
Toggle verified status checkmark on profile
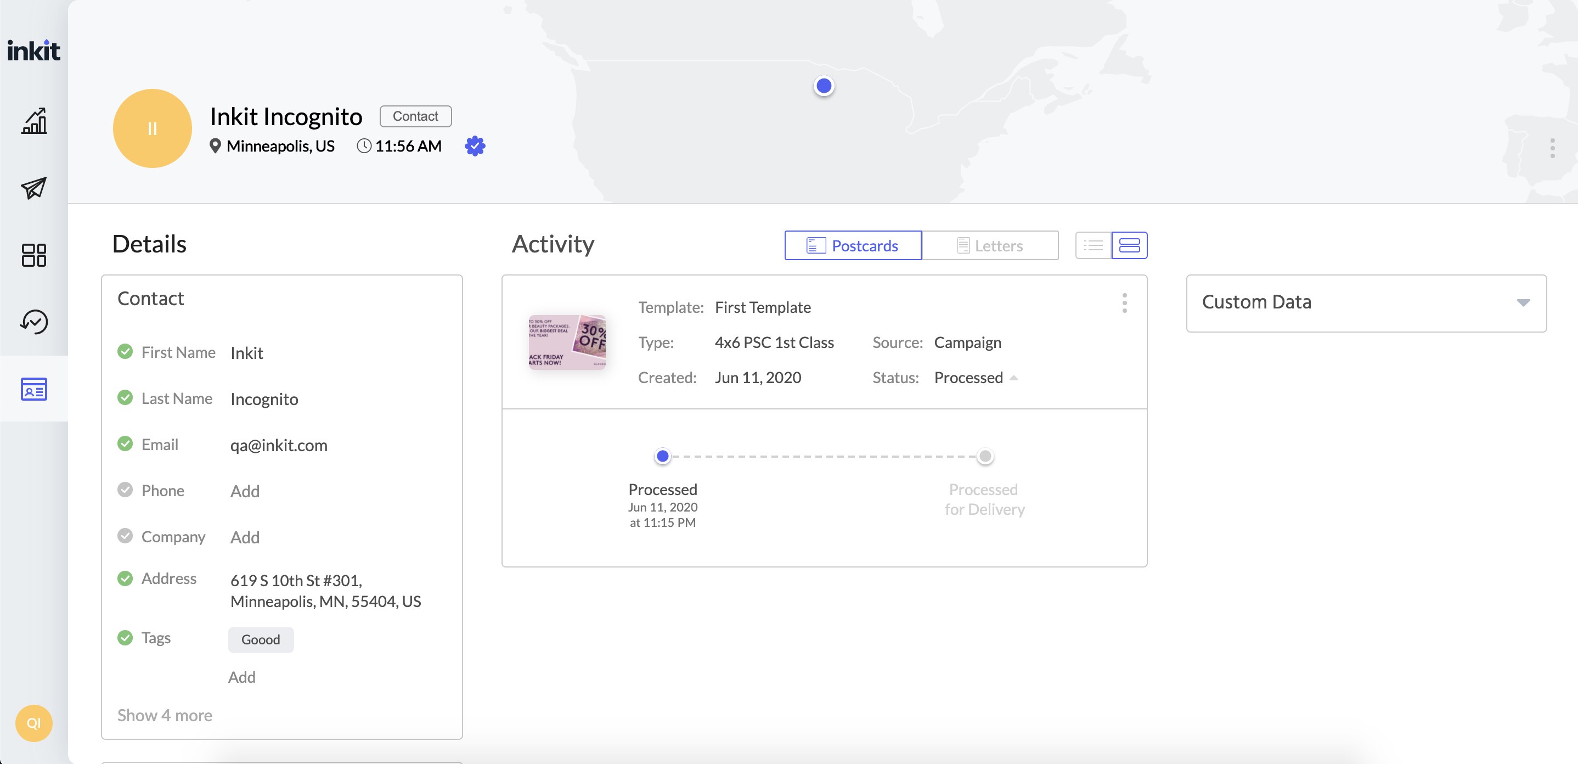coord(475,146)
